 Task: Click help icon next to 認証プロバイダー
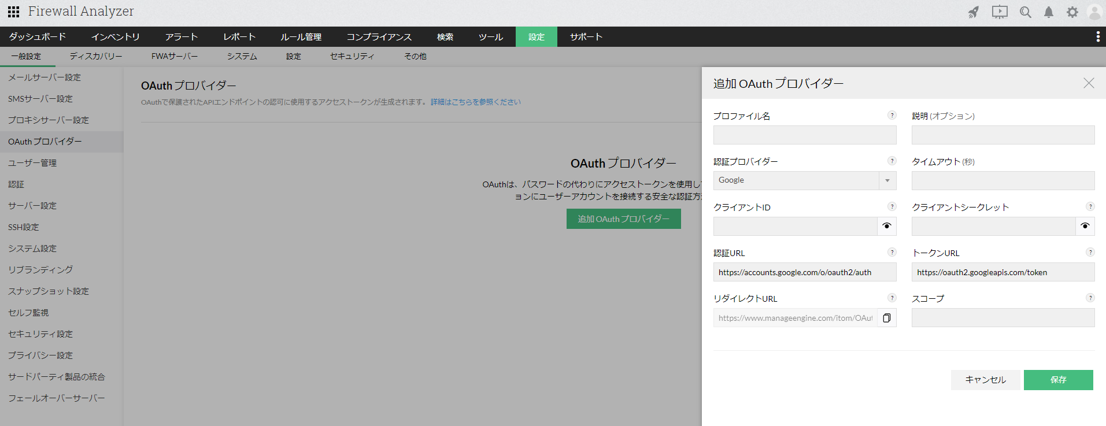coord(892,161)
